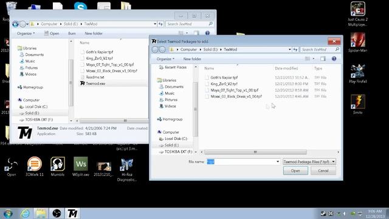Refresh the Explorer window address bar
This screenshot has width=389, height=219.
pyautogui.click(x=160, y=24)
